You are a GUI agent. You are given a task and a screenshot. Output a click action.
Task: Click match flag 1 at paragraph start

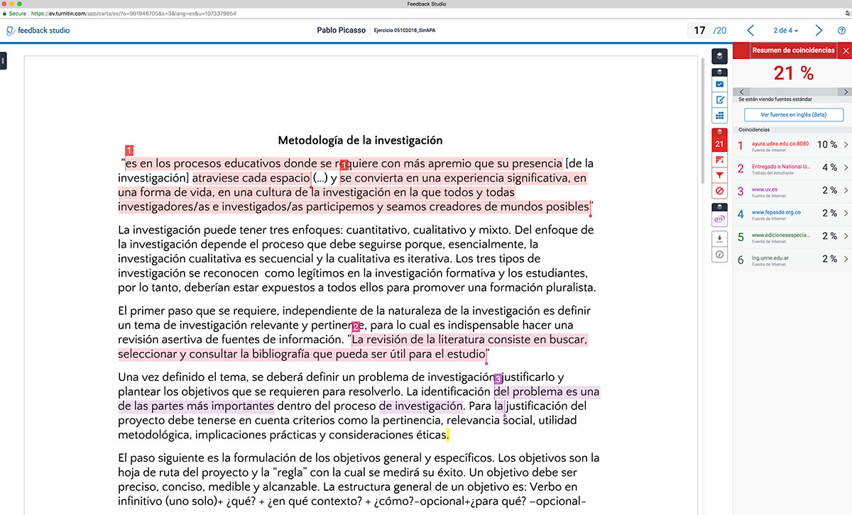click(129, 150)
